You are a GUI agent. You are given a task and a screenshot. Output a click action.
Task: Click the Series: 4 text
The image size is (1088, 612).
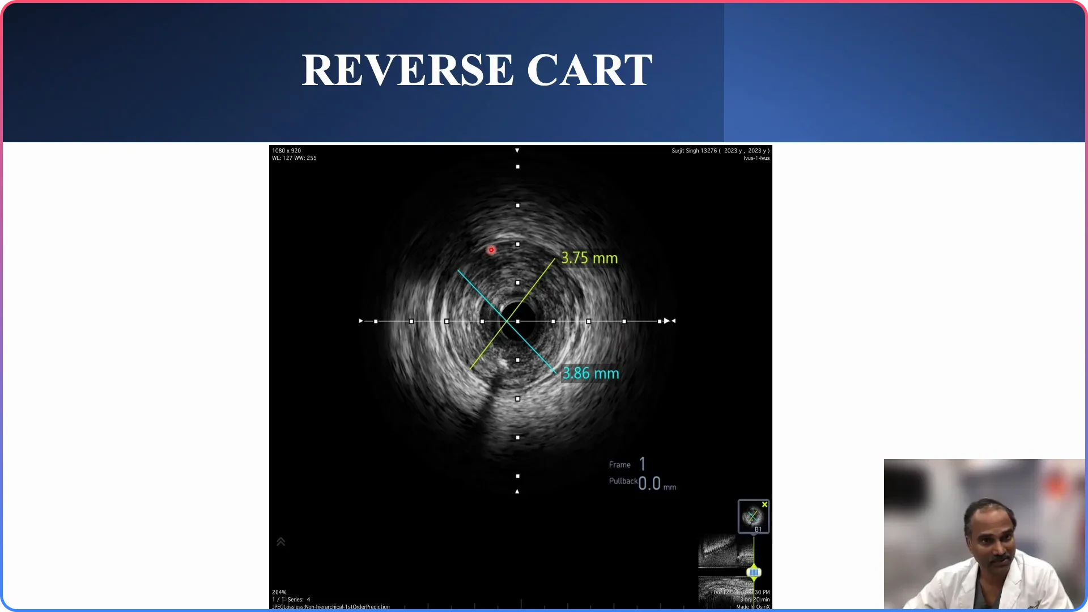pos(299,600)
